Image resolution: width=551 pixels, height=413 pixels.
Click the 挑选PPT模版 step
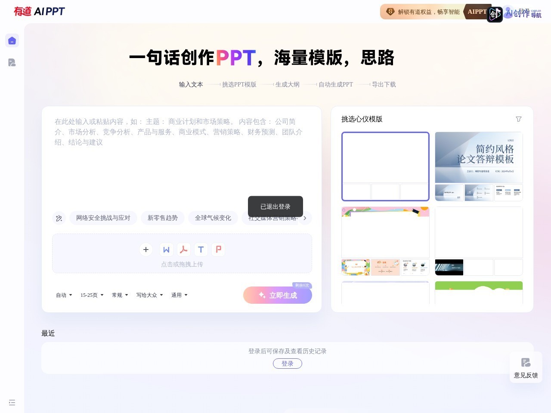click(x=239, y=84)
